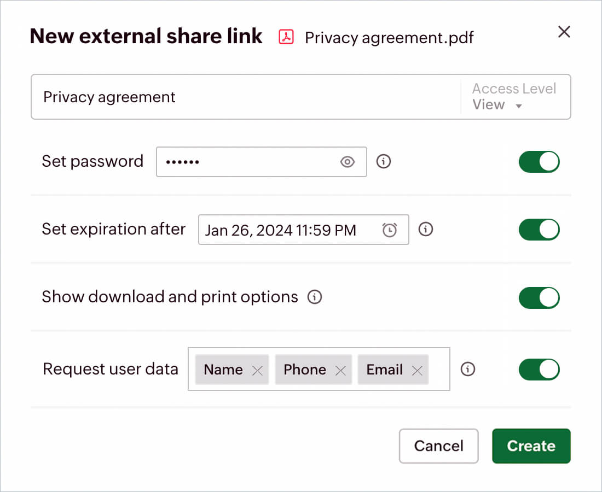The image size is (602, 492).
Task: Click the info icon next to expiration setting
Action: click(x=426, y=230)
